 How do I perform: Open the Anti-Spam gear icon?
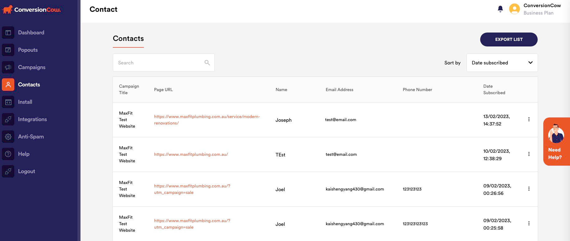point(8,137)
